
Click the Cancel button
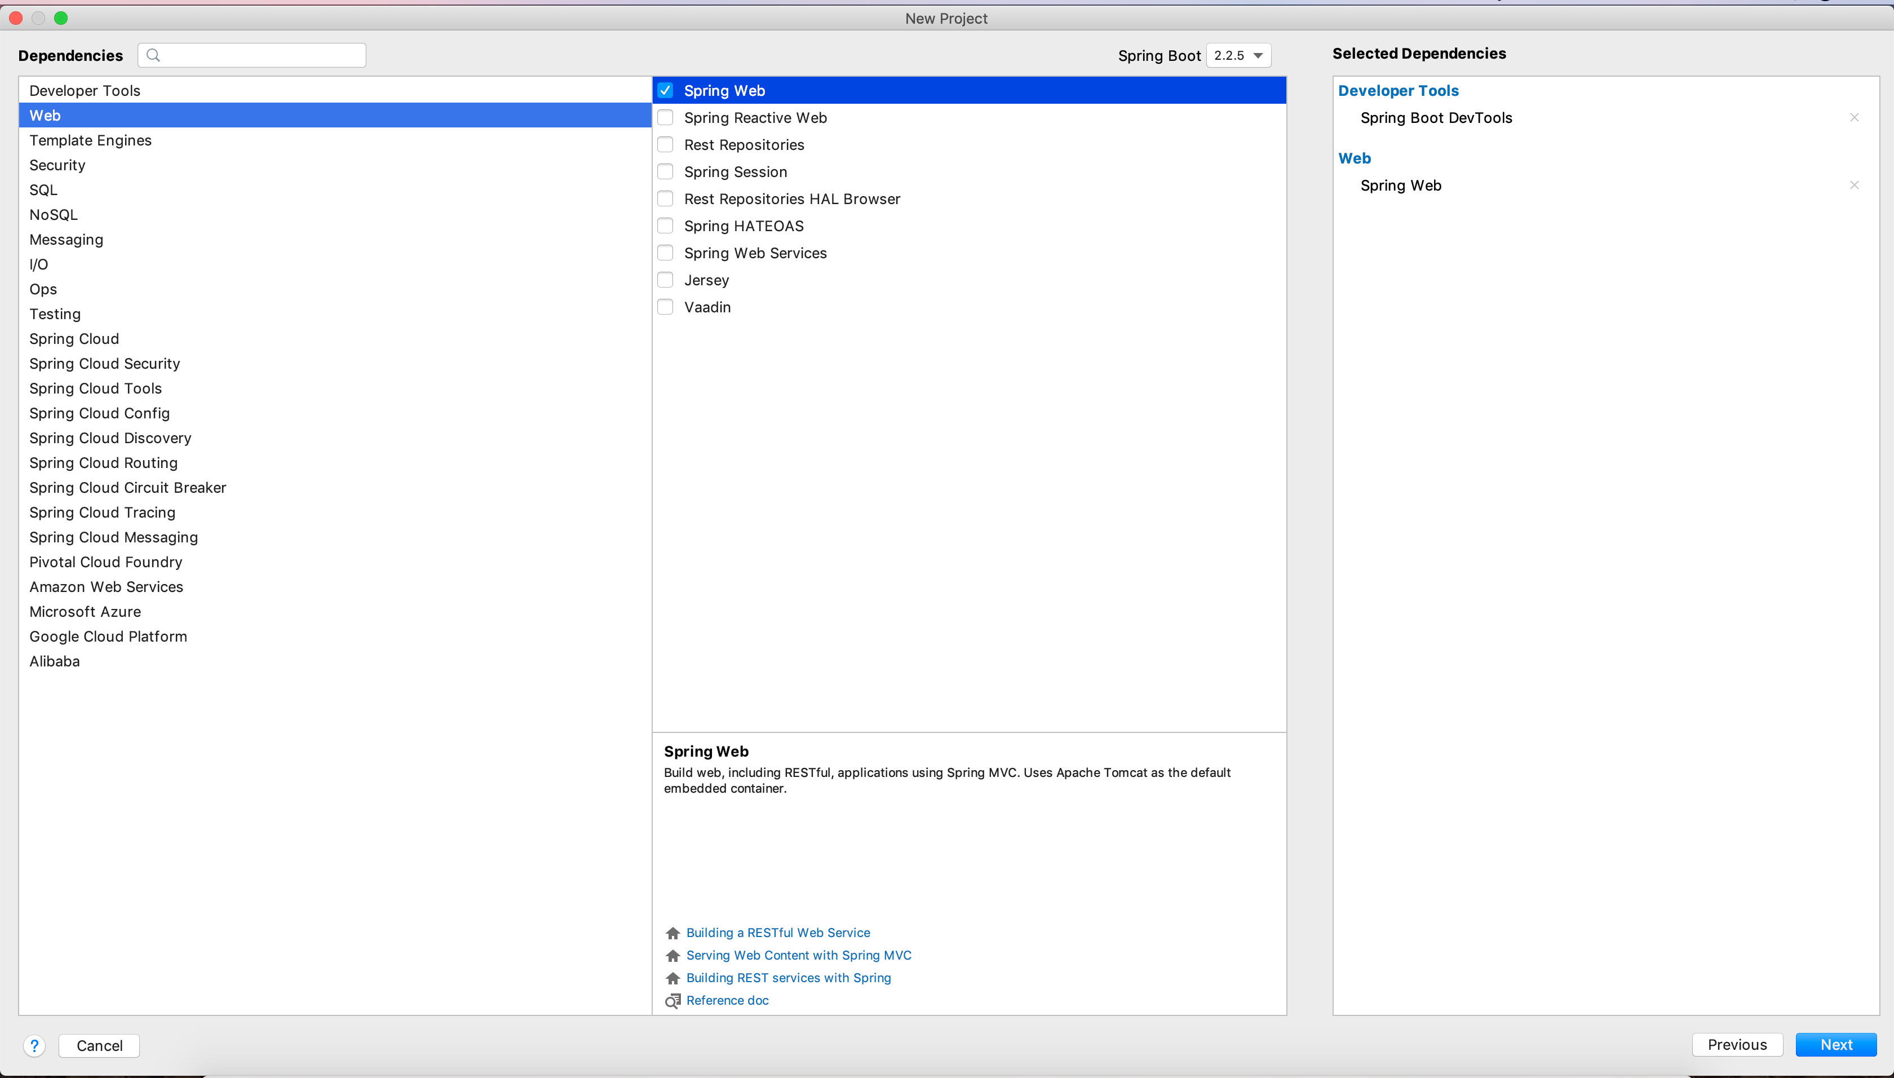point(99,1045)
